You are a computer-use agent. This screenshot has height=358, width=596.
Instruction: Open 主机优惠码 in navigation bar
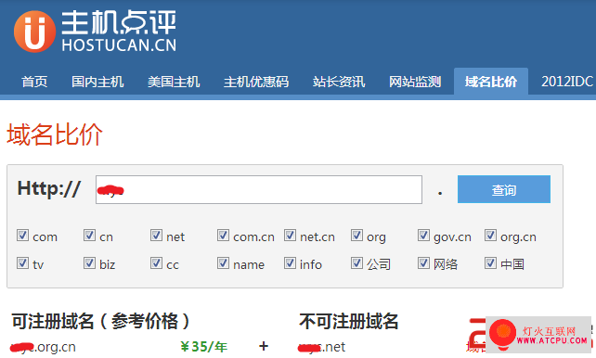click(256, 82)
